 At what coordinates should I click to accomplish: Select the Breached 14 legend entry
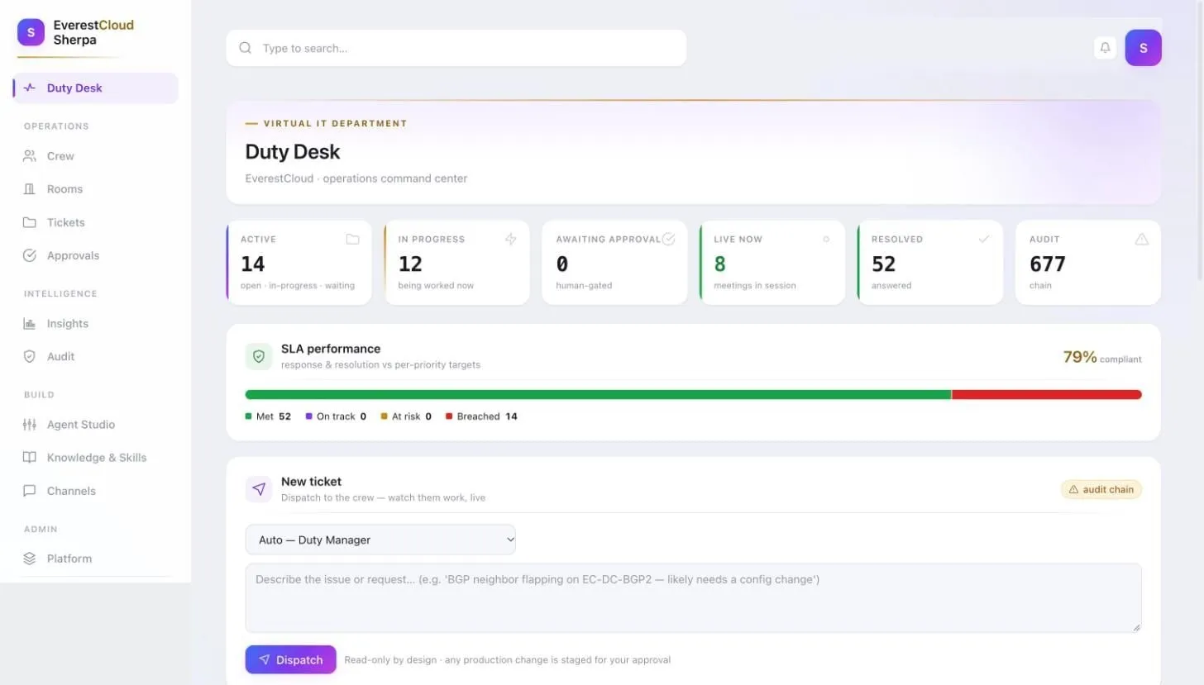tap(481, 416)
